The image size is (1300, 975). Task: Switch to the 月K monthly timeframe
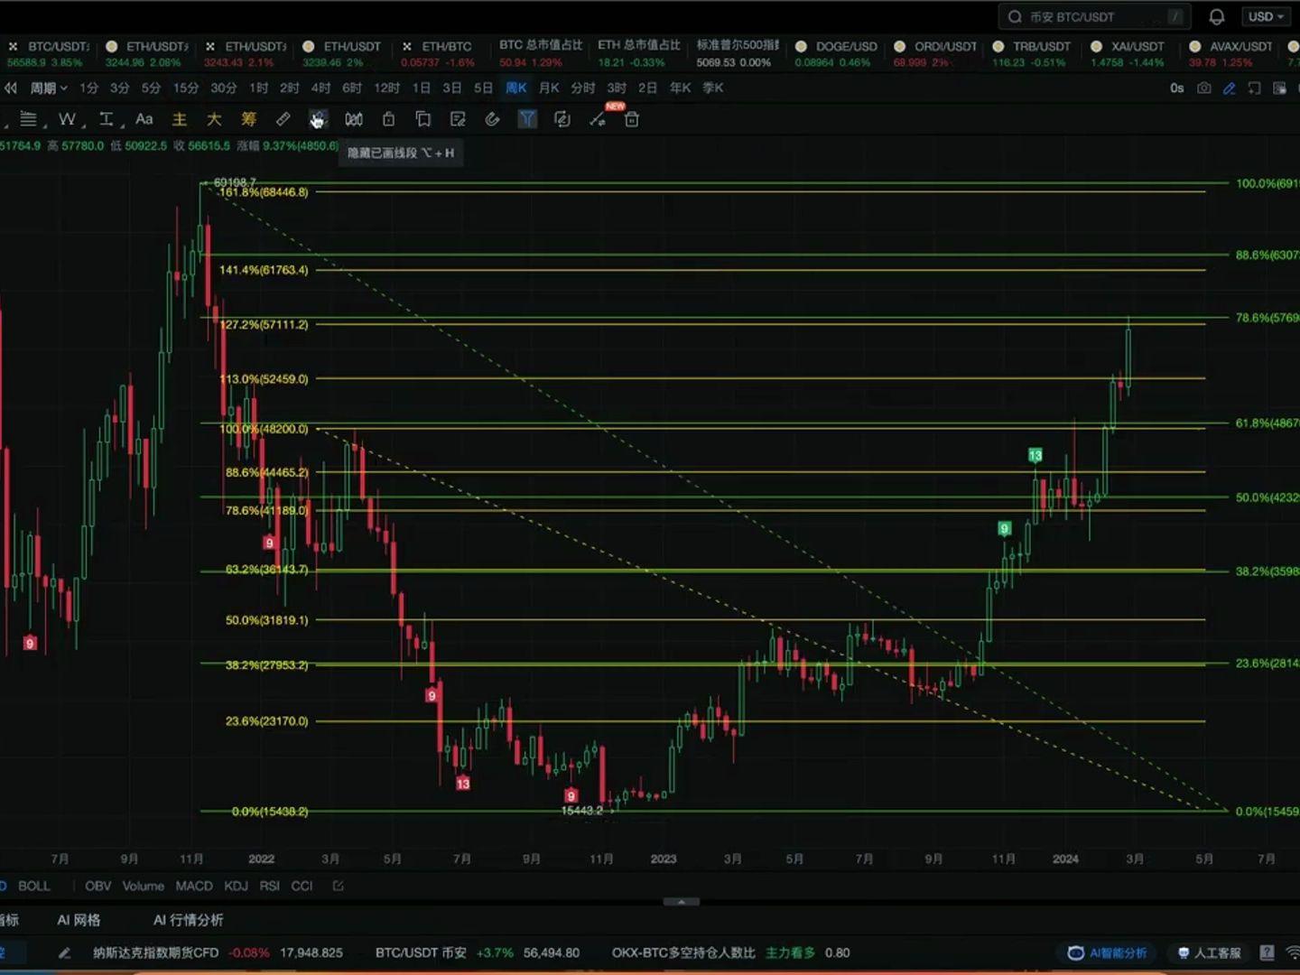tap(549, 88)
